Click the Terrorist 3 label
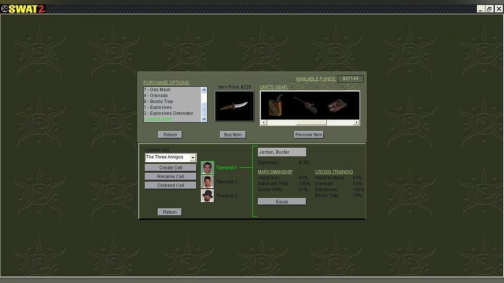 (x=227, y=196)
